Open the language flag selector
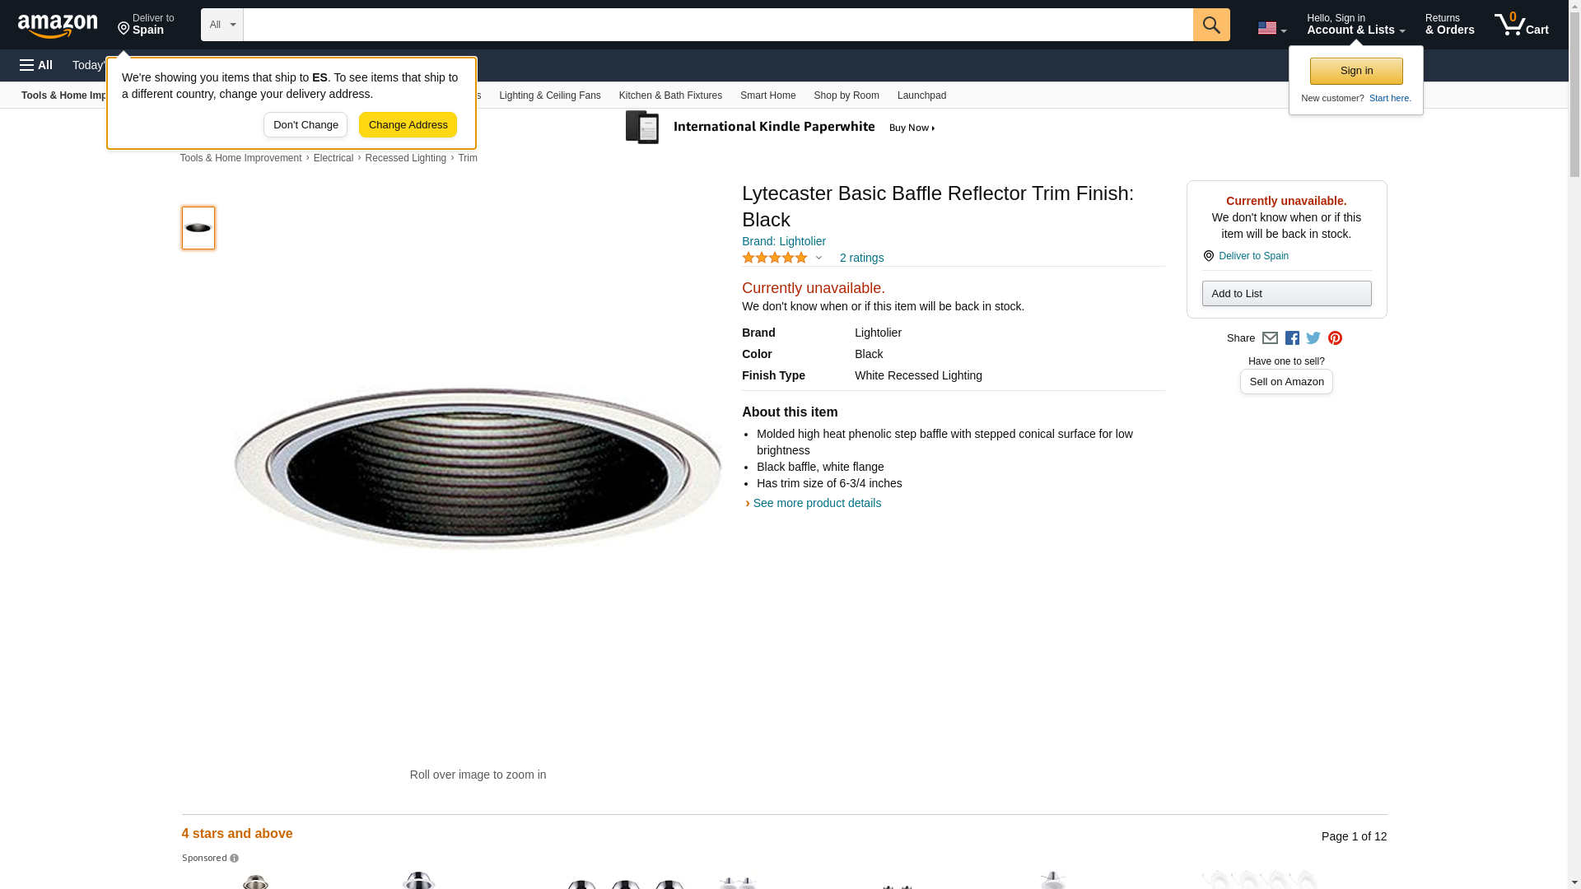The height and width of the screenshot is (889, 1581). click(x=1271, y=28)
